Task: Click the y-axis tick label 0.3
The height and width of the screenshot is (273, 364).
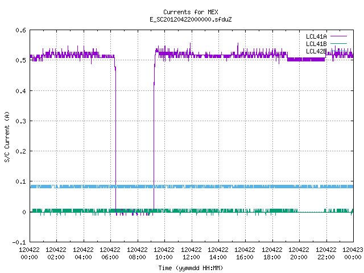Action: [20, 121]
